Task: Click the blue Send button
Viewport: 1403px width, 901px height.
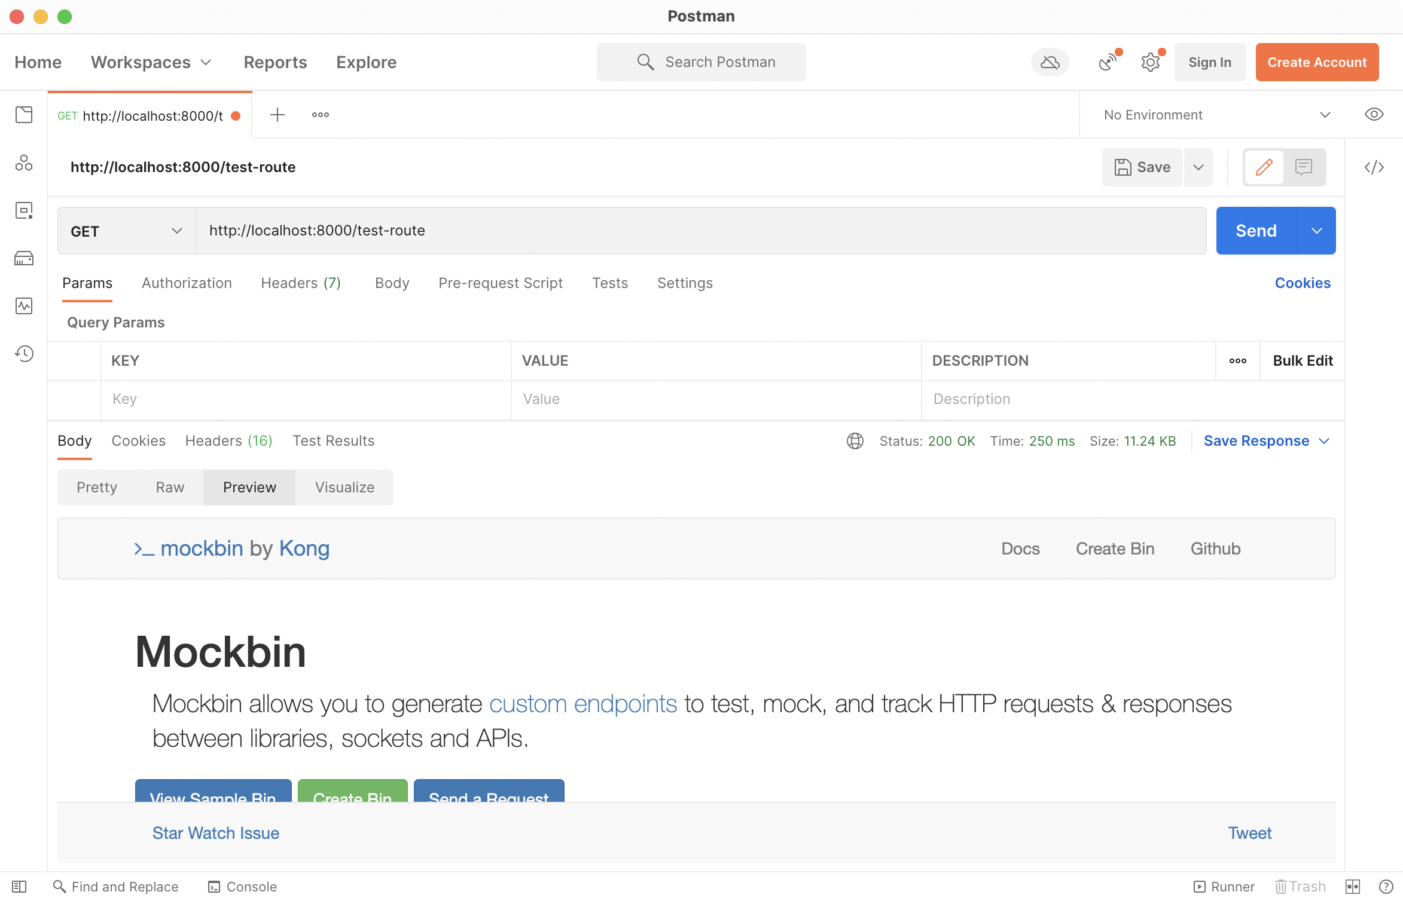Action: point(1256,231)
